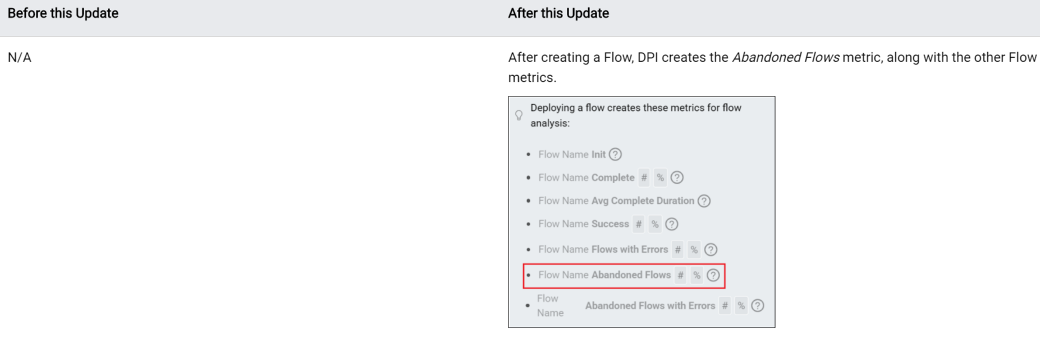Toggle the % badge on the Success row

654,224
